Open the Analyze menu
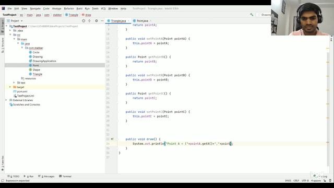Screen dimensions: 334x188 (57, 8)
